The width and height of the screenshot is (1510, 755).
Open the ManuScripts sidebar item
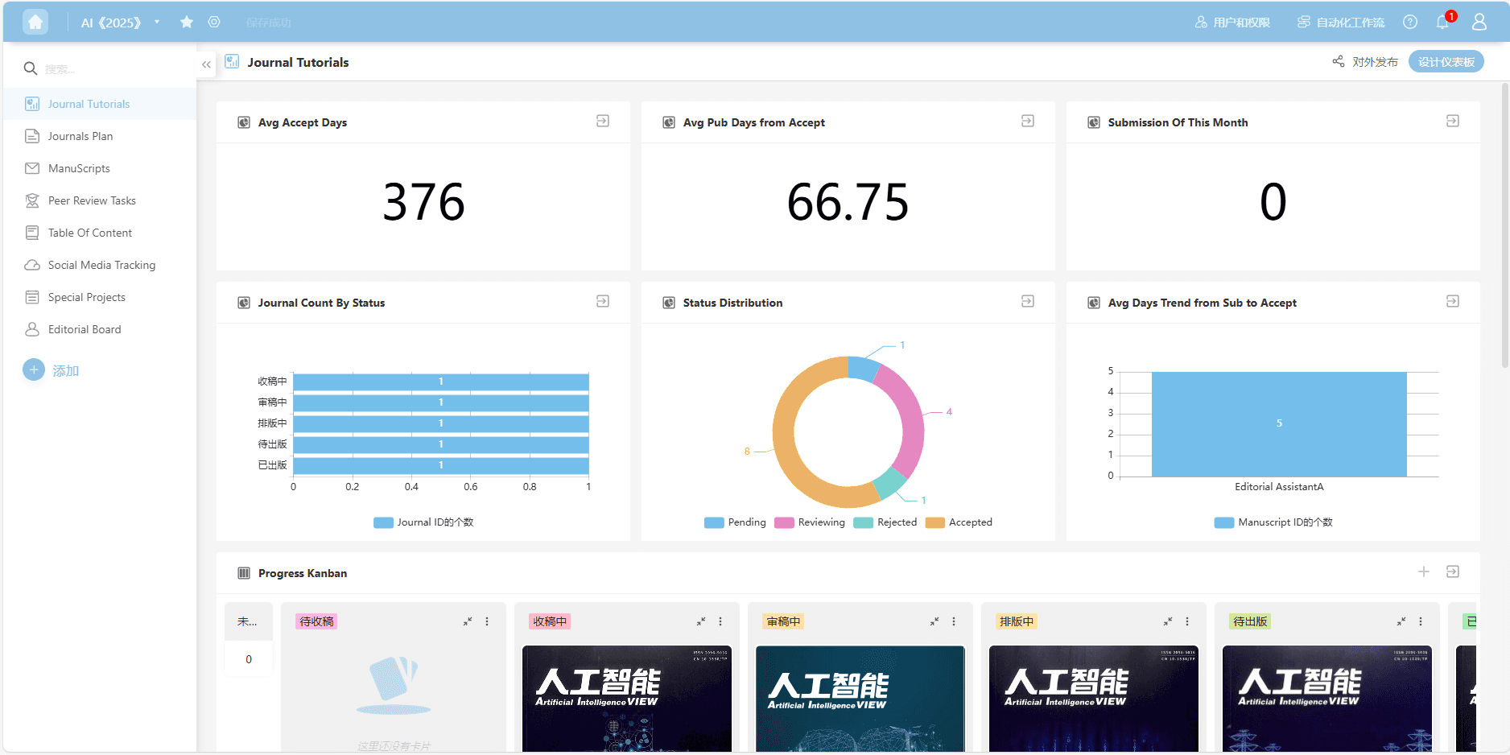pyautogui.click(x=79, y=168)
